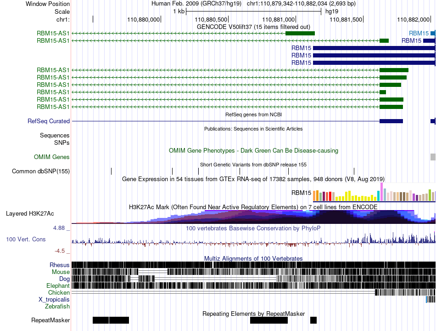Open Publications: Sequences in Scientific Articles title
This screenshot has width=436, height=331.
point(253,129)
